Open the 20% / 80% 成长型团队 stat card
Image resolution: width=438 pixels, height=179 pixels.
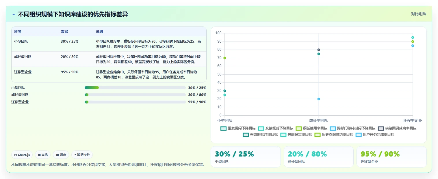318,157
